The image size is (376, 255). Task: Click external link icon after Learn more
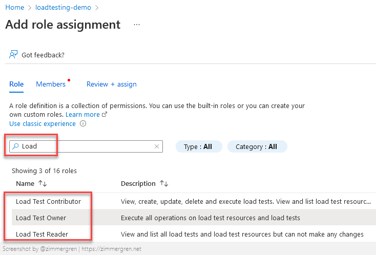(x=105, y=115)
